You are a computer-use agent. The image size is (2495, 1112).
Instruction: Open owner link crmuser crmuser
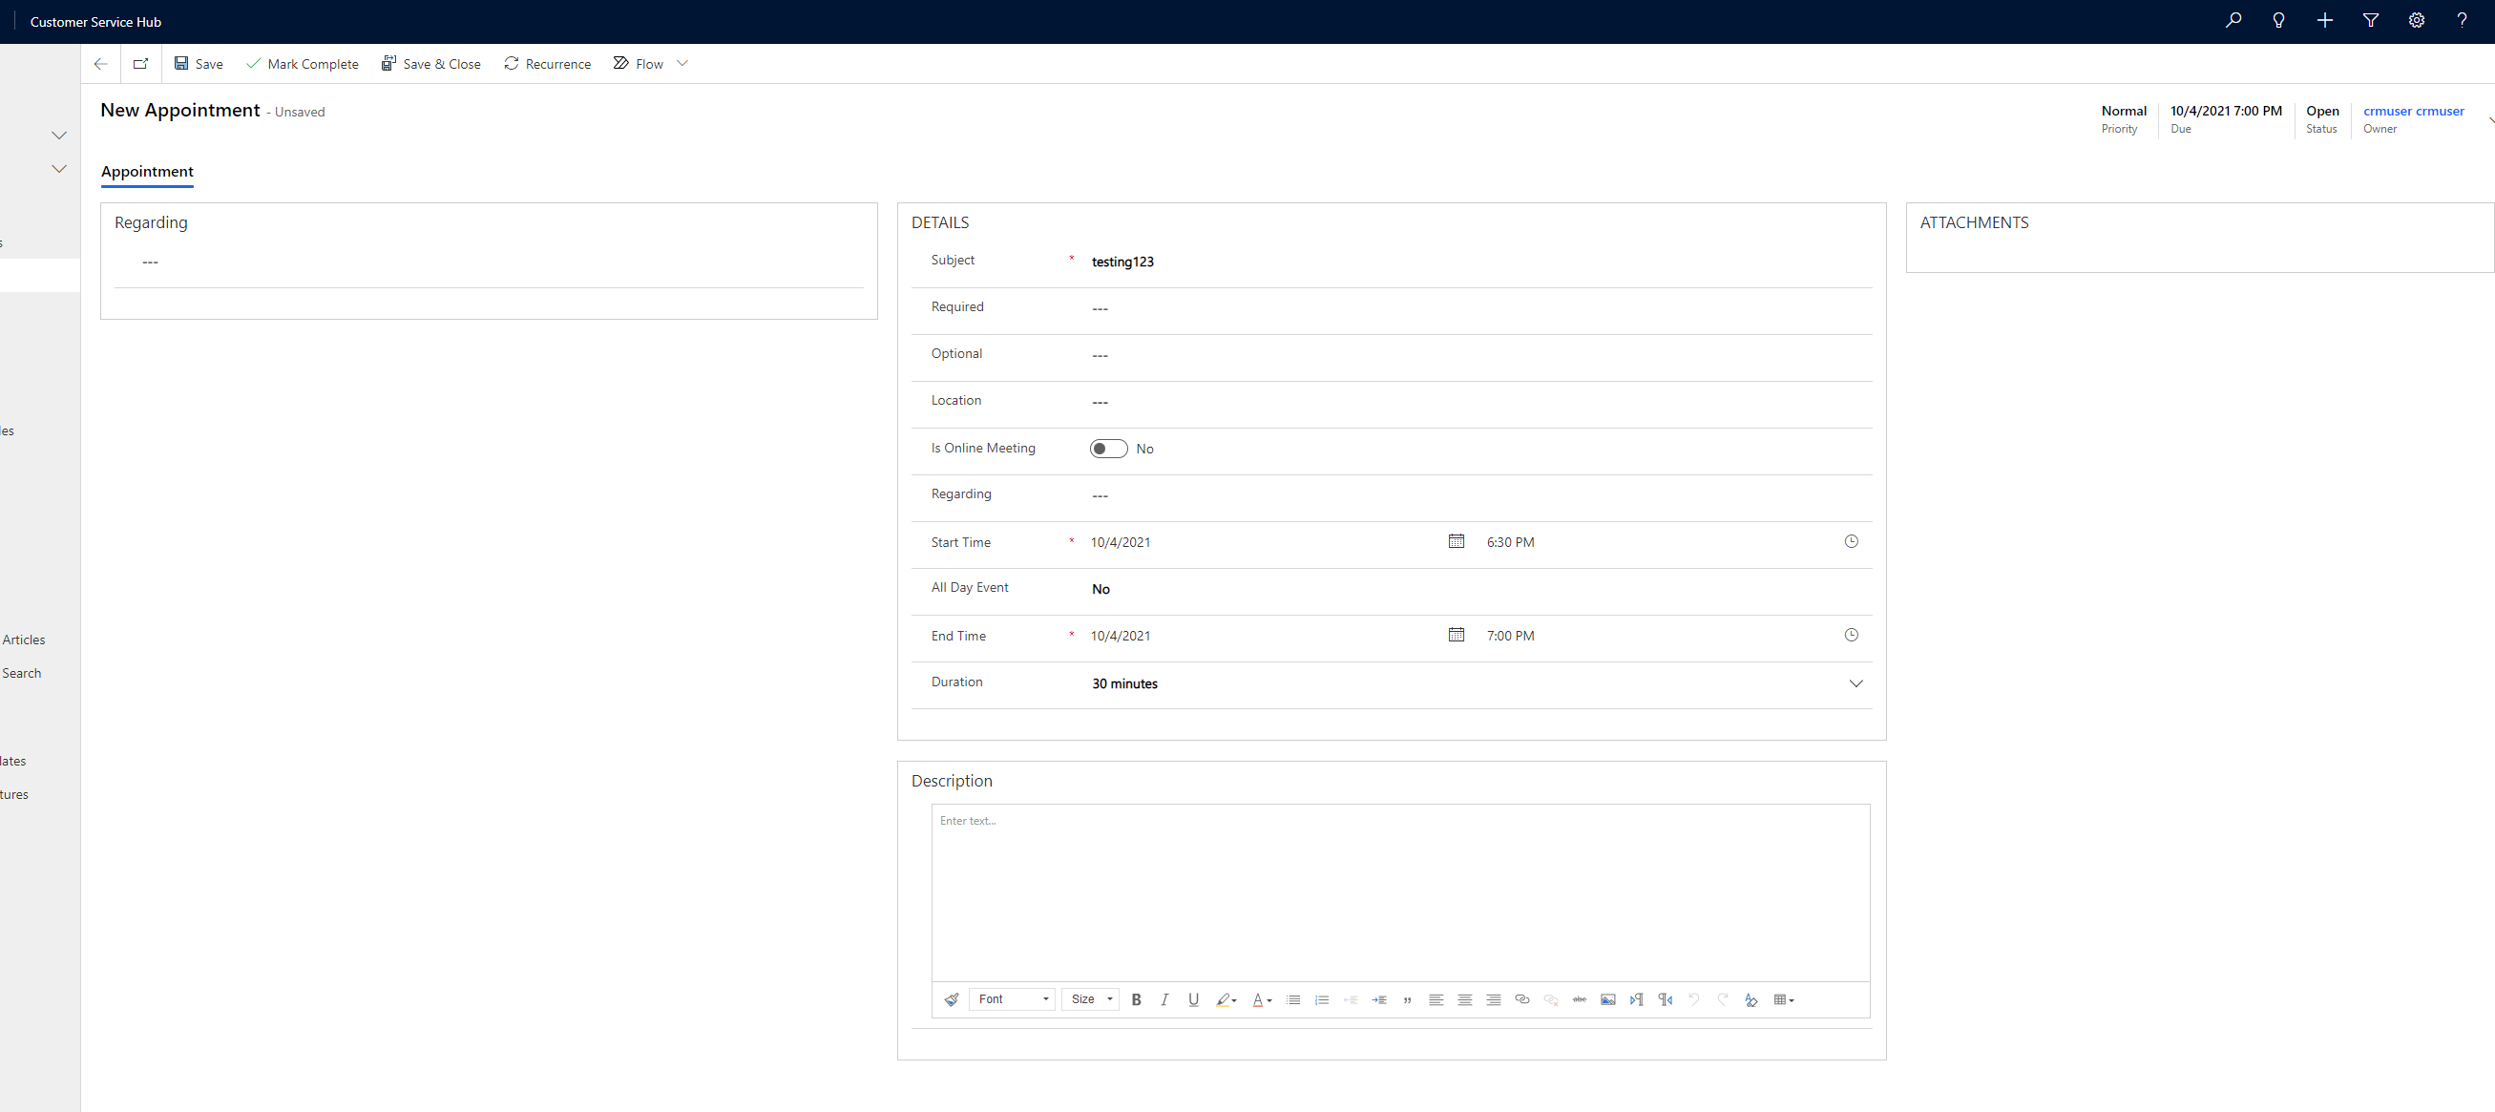point(2414,111)
